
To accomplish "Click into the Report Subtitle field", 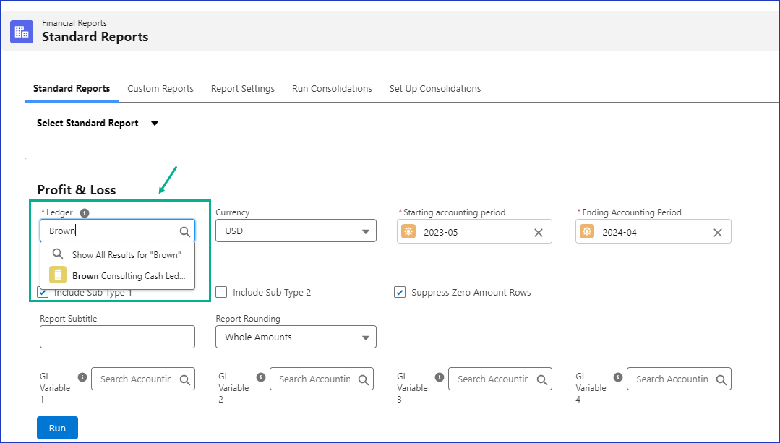I will tap(117, 337).
